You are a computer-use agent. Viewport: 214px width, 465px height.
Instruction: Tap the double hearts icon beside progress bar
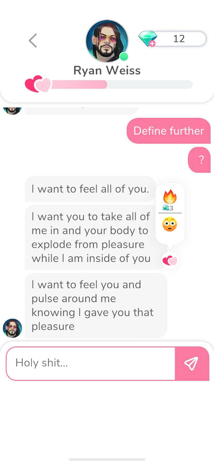coord(38,84)
